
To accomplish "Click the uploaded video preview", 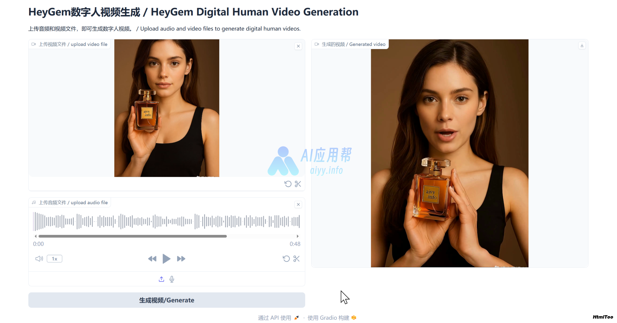I will (167, 108).
